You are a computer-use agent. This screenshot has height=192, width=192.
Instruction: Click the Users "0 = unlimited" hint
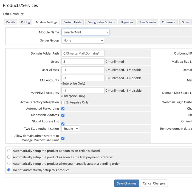tap(115, 62)
